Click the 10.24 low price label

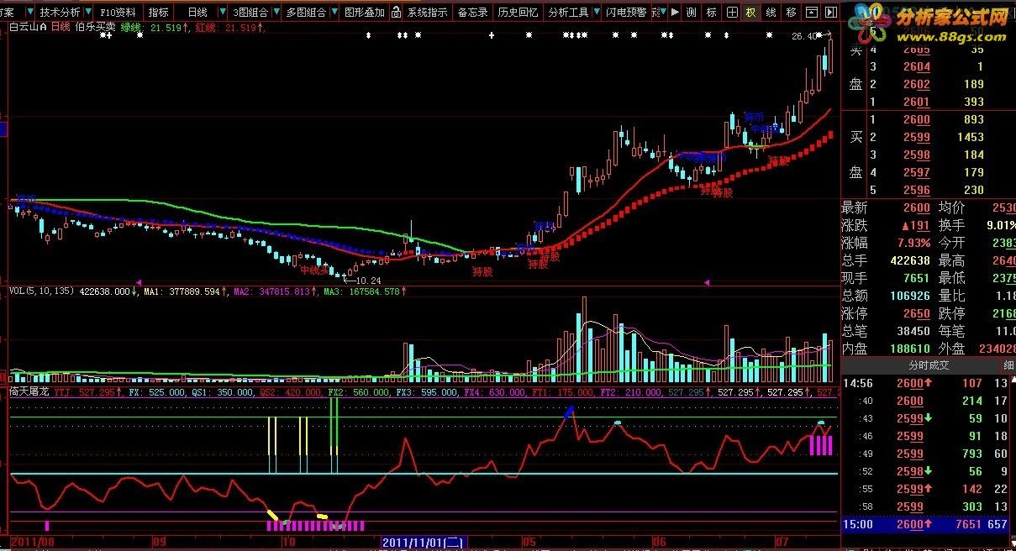[369, 280]
